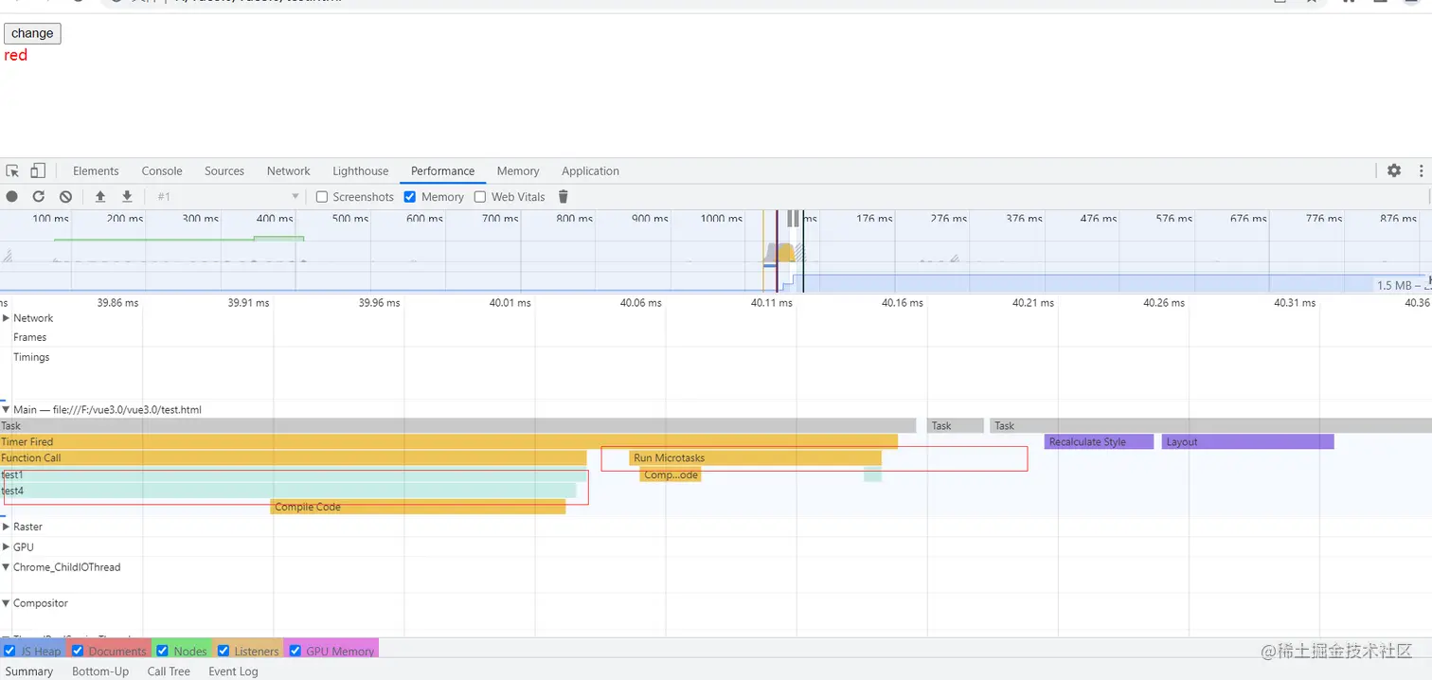This screenshot has height=680, width=1432.
Task: Reload page and start profiling
Action: coord(39,197)
